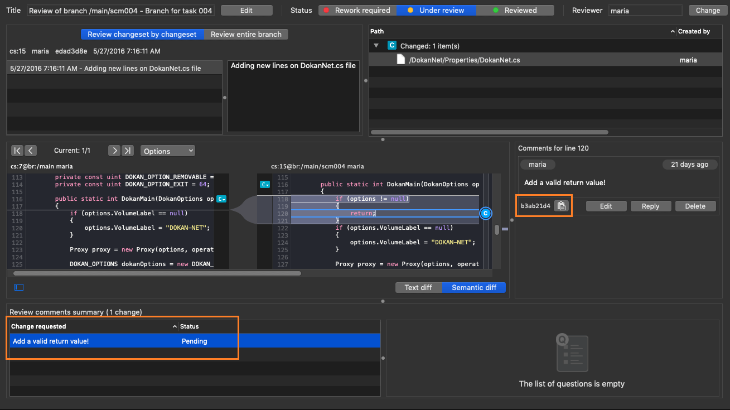Click the change marker on the diff overview bar
730x410 pixels.
click(x=505, y=229)
